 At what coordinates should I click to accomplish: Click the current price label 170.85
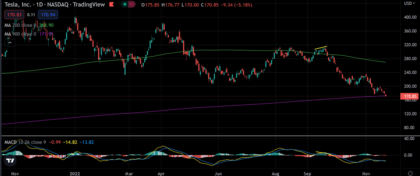409,96
